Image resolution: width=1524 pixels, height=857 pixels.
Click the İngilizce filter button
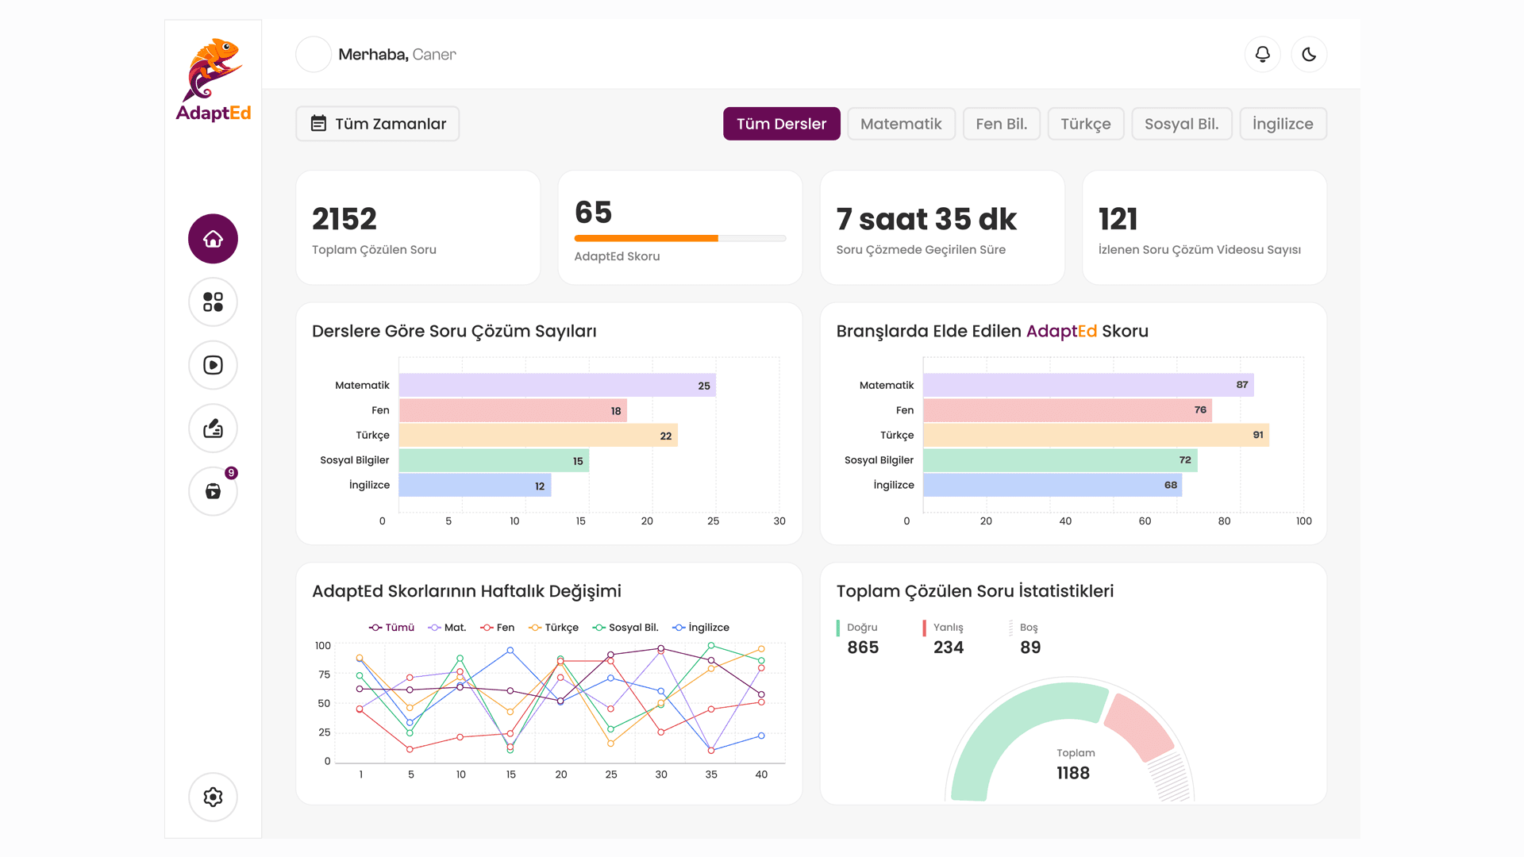point(1283,124)
